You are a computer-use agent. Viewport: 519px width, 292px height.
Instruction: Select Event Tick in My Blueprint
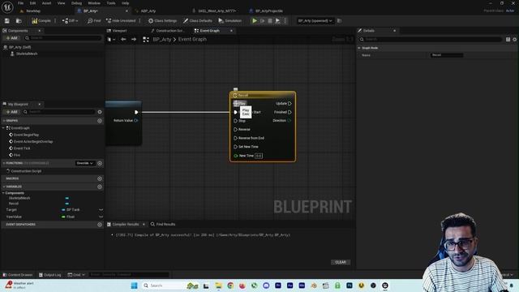(22, 148)
